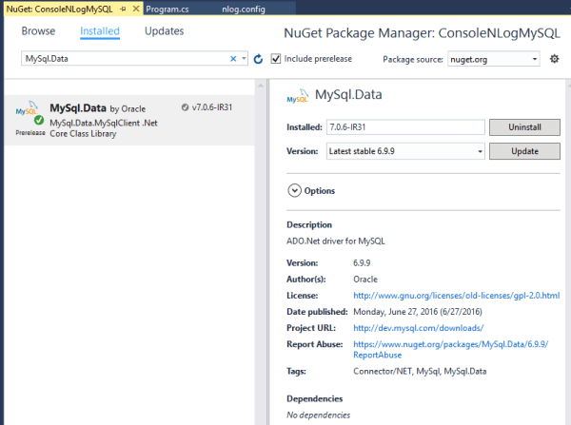Screen dimensions: 571x425
Task: Click the No dependencies text
Action: [x=318, y=415]
